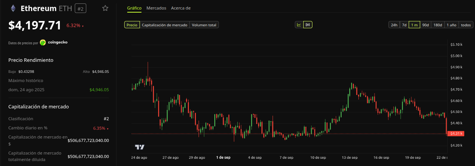Click the coingecko data provider link
The height and width of the screenshot is (166, 475).
click(58, 42)
